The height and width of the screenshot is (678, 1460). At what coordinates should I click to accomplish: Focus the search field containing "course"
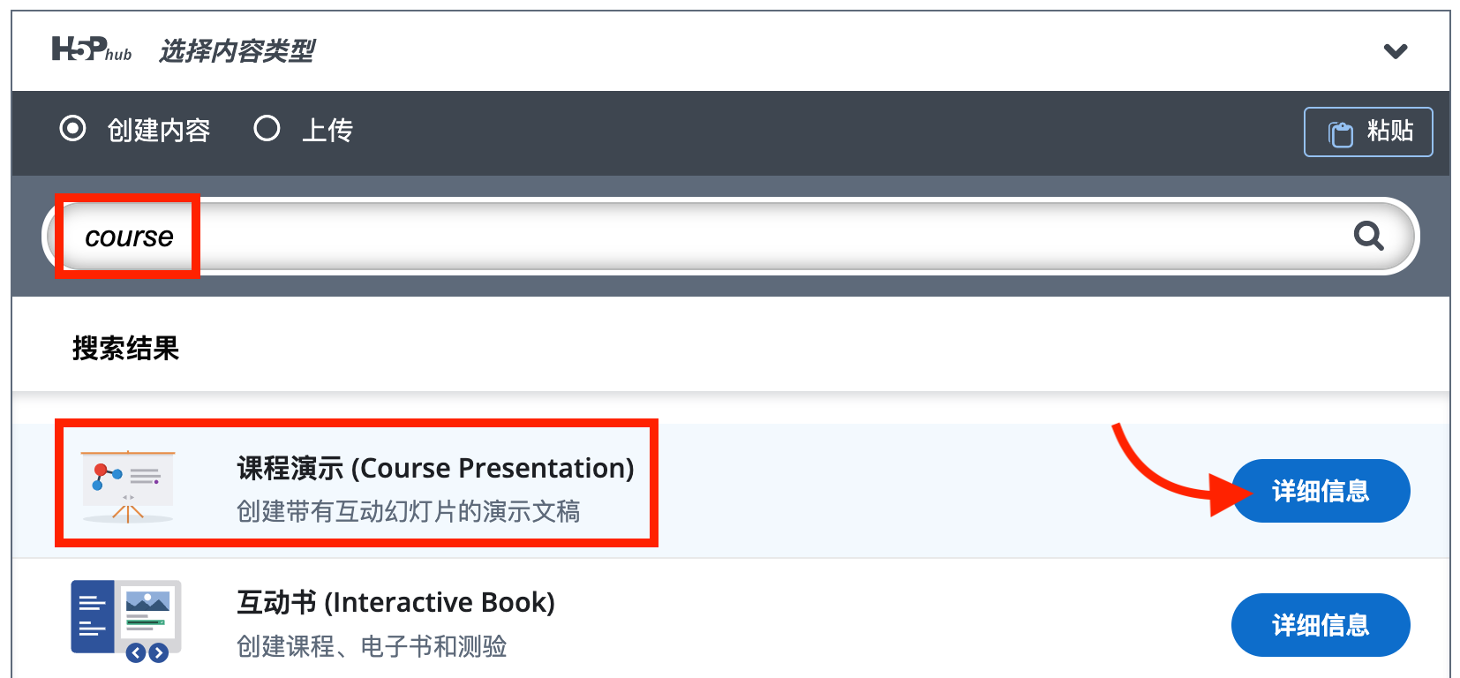[706, 237]
